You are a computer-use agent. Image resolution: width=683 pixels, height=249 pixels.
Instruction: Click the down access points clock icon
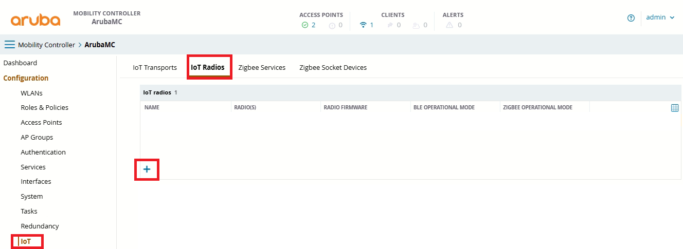click(332, 25)
